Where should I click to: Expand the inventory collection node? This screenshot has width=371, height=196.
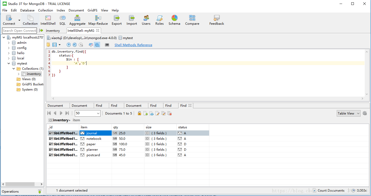tap(18, 74)
